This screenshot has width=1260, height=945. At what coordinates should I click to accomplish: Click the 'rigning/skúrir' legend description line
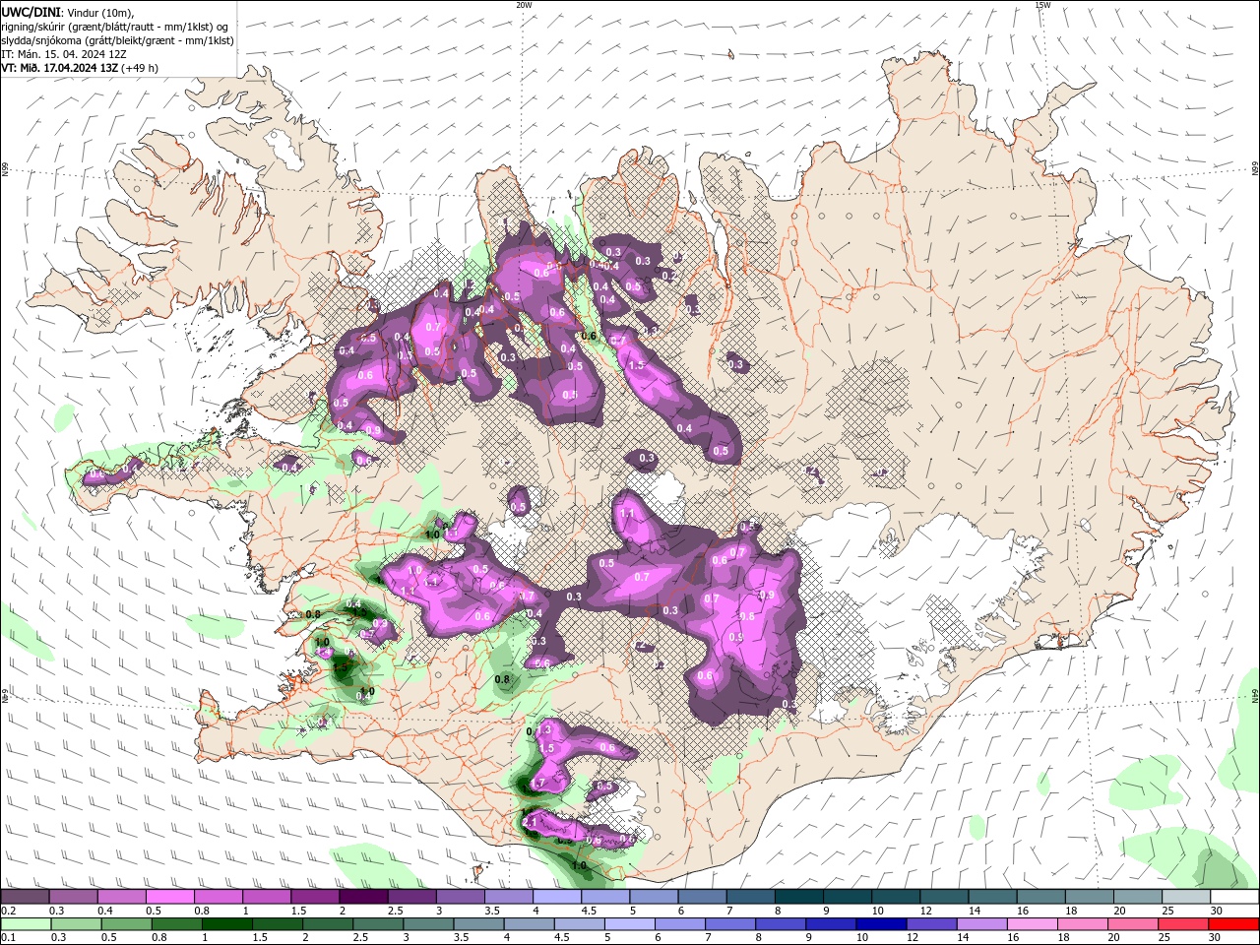point(116,27)
